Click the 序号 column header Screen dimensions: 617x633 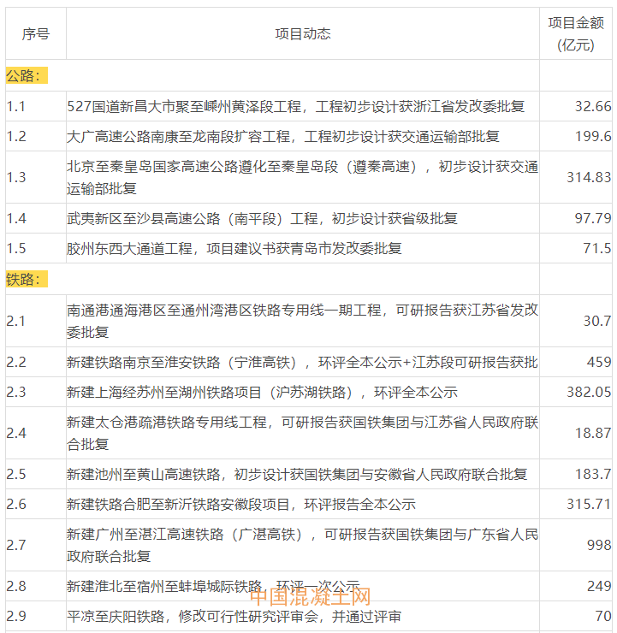[x=35, y=33]
